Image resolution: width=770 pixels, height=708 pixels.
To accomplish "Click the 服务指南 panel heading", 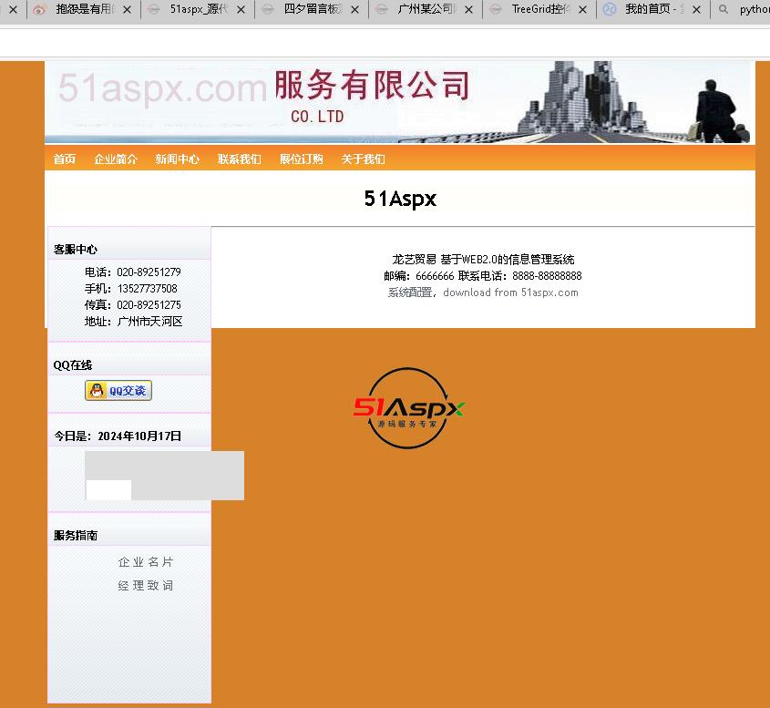I will (75, 536).
